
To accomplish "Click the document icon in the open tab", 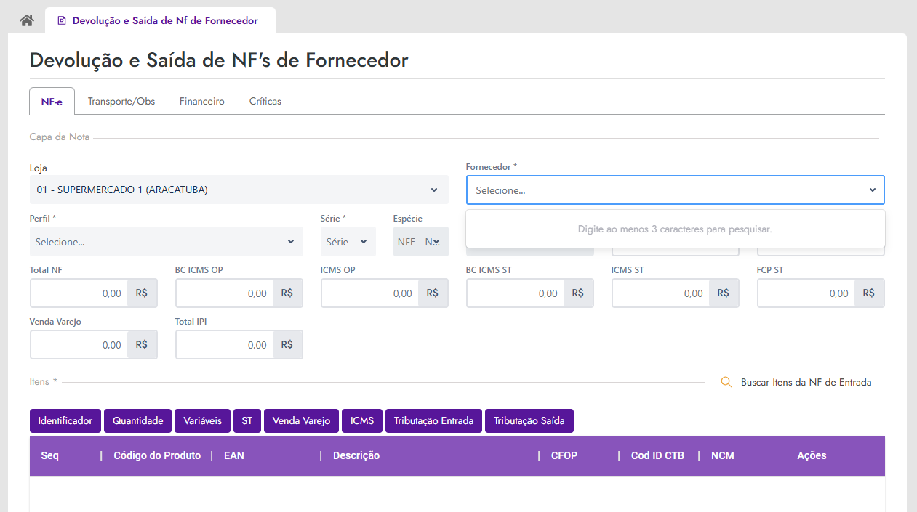I will [x=62, y=21].
